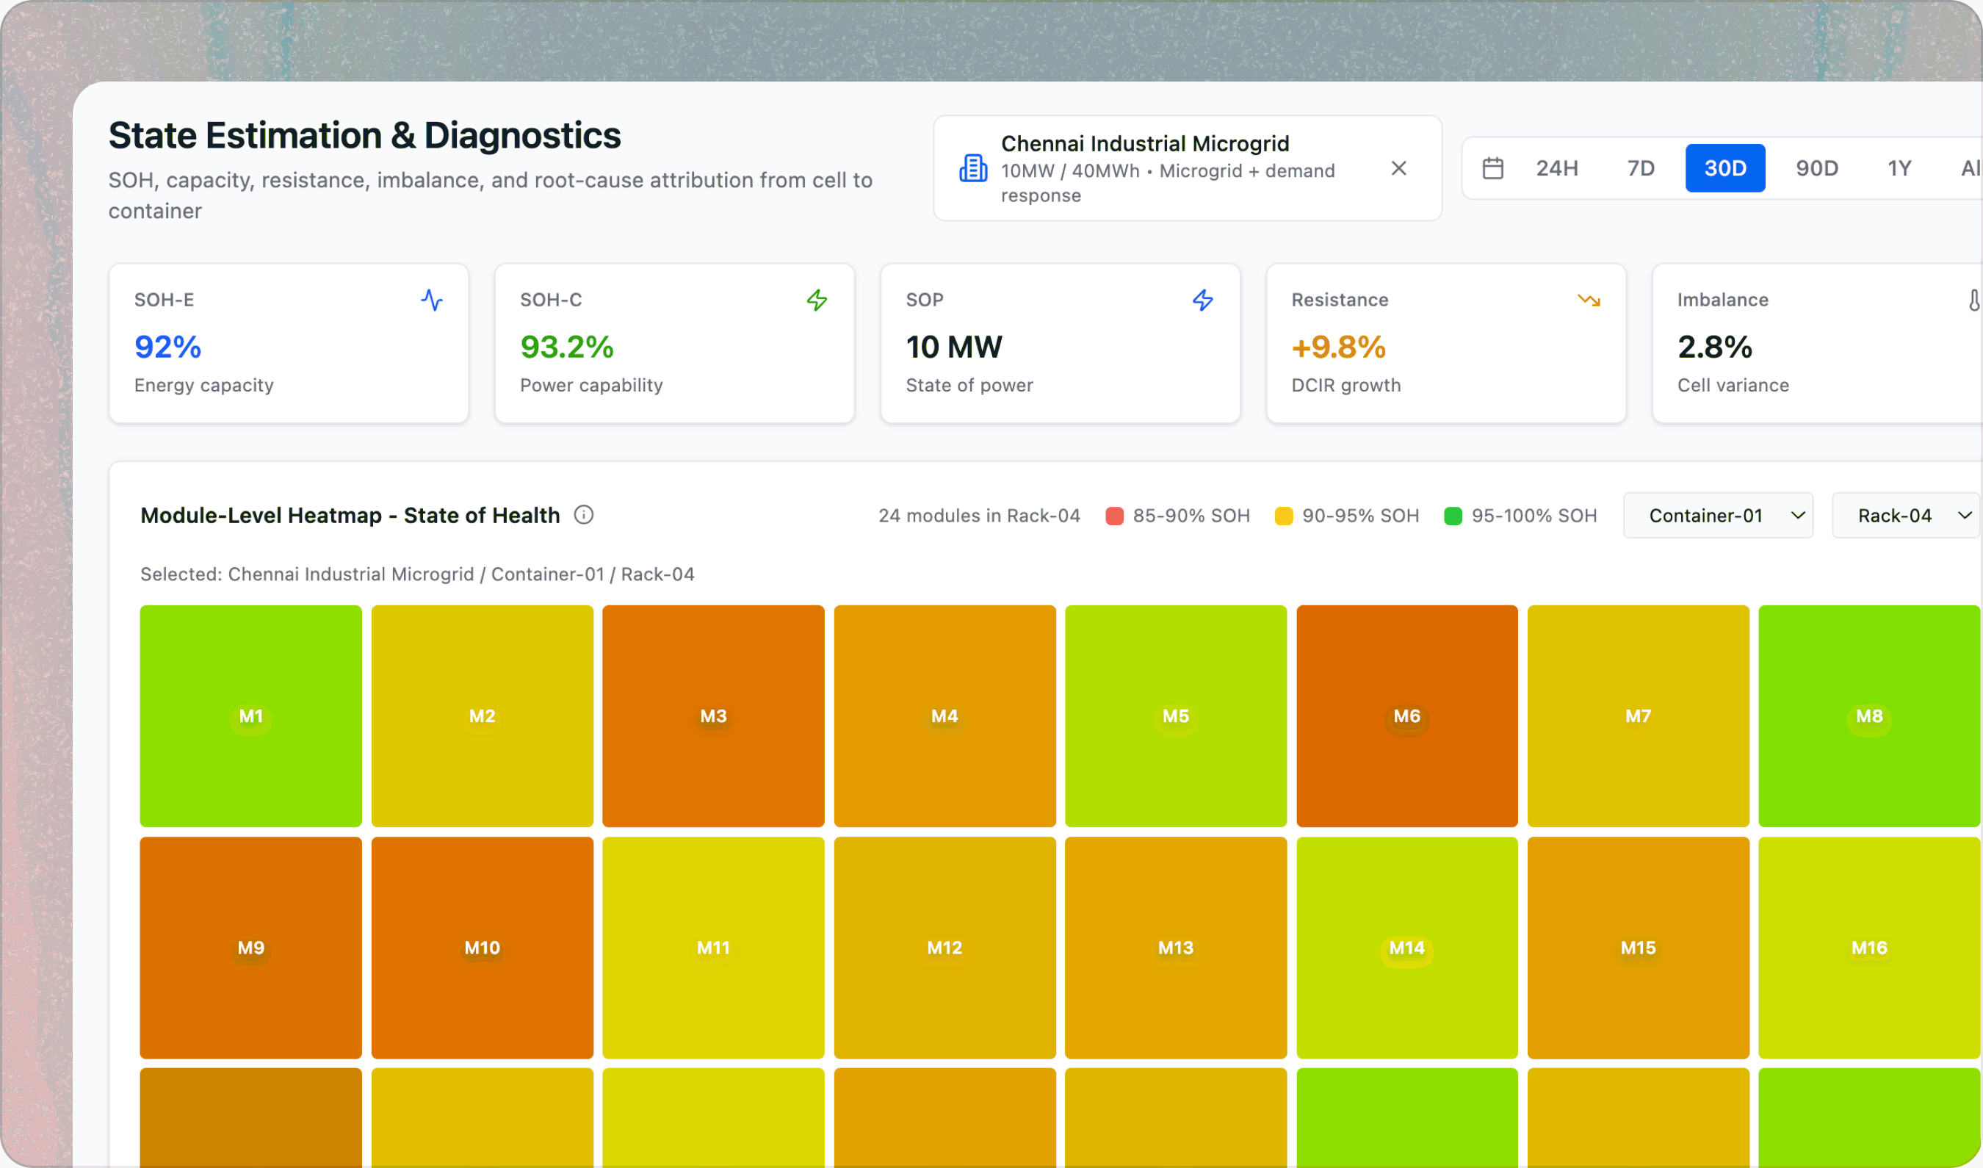The height and width of the screenshot is (1168, 1983).
Task: Clear the Chennai Industrial Microgrid site selection
Action: point(1398,167)
